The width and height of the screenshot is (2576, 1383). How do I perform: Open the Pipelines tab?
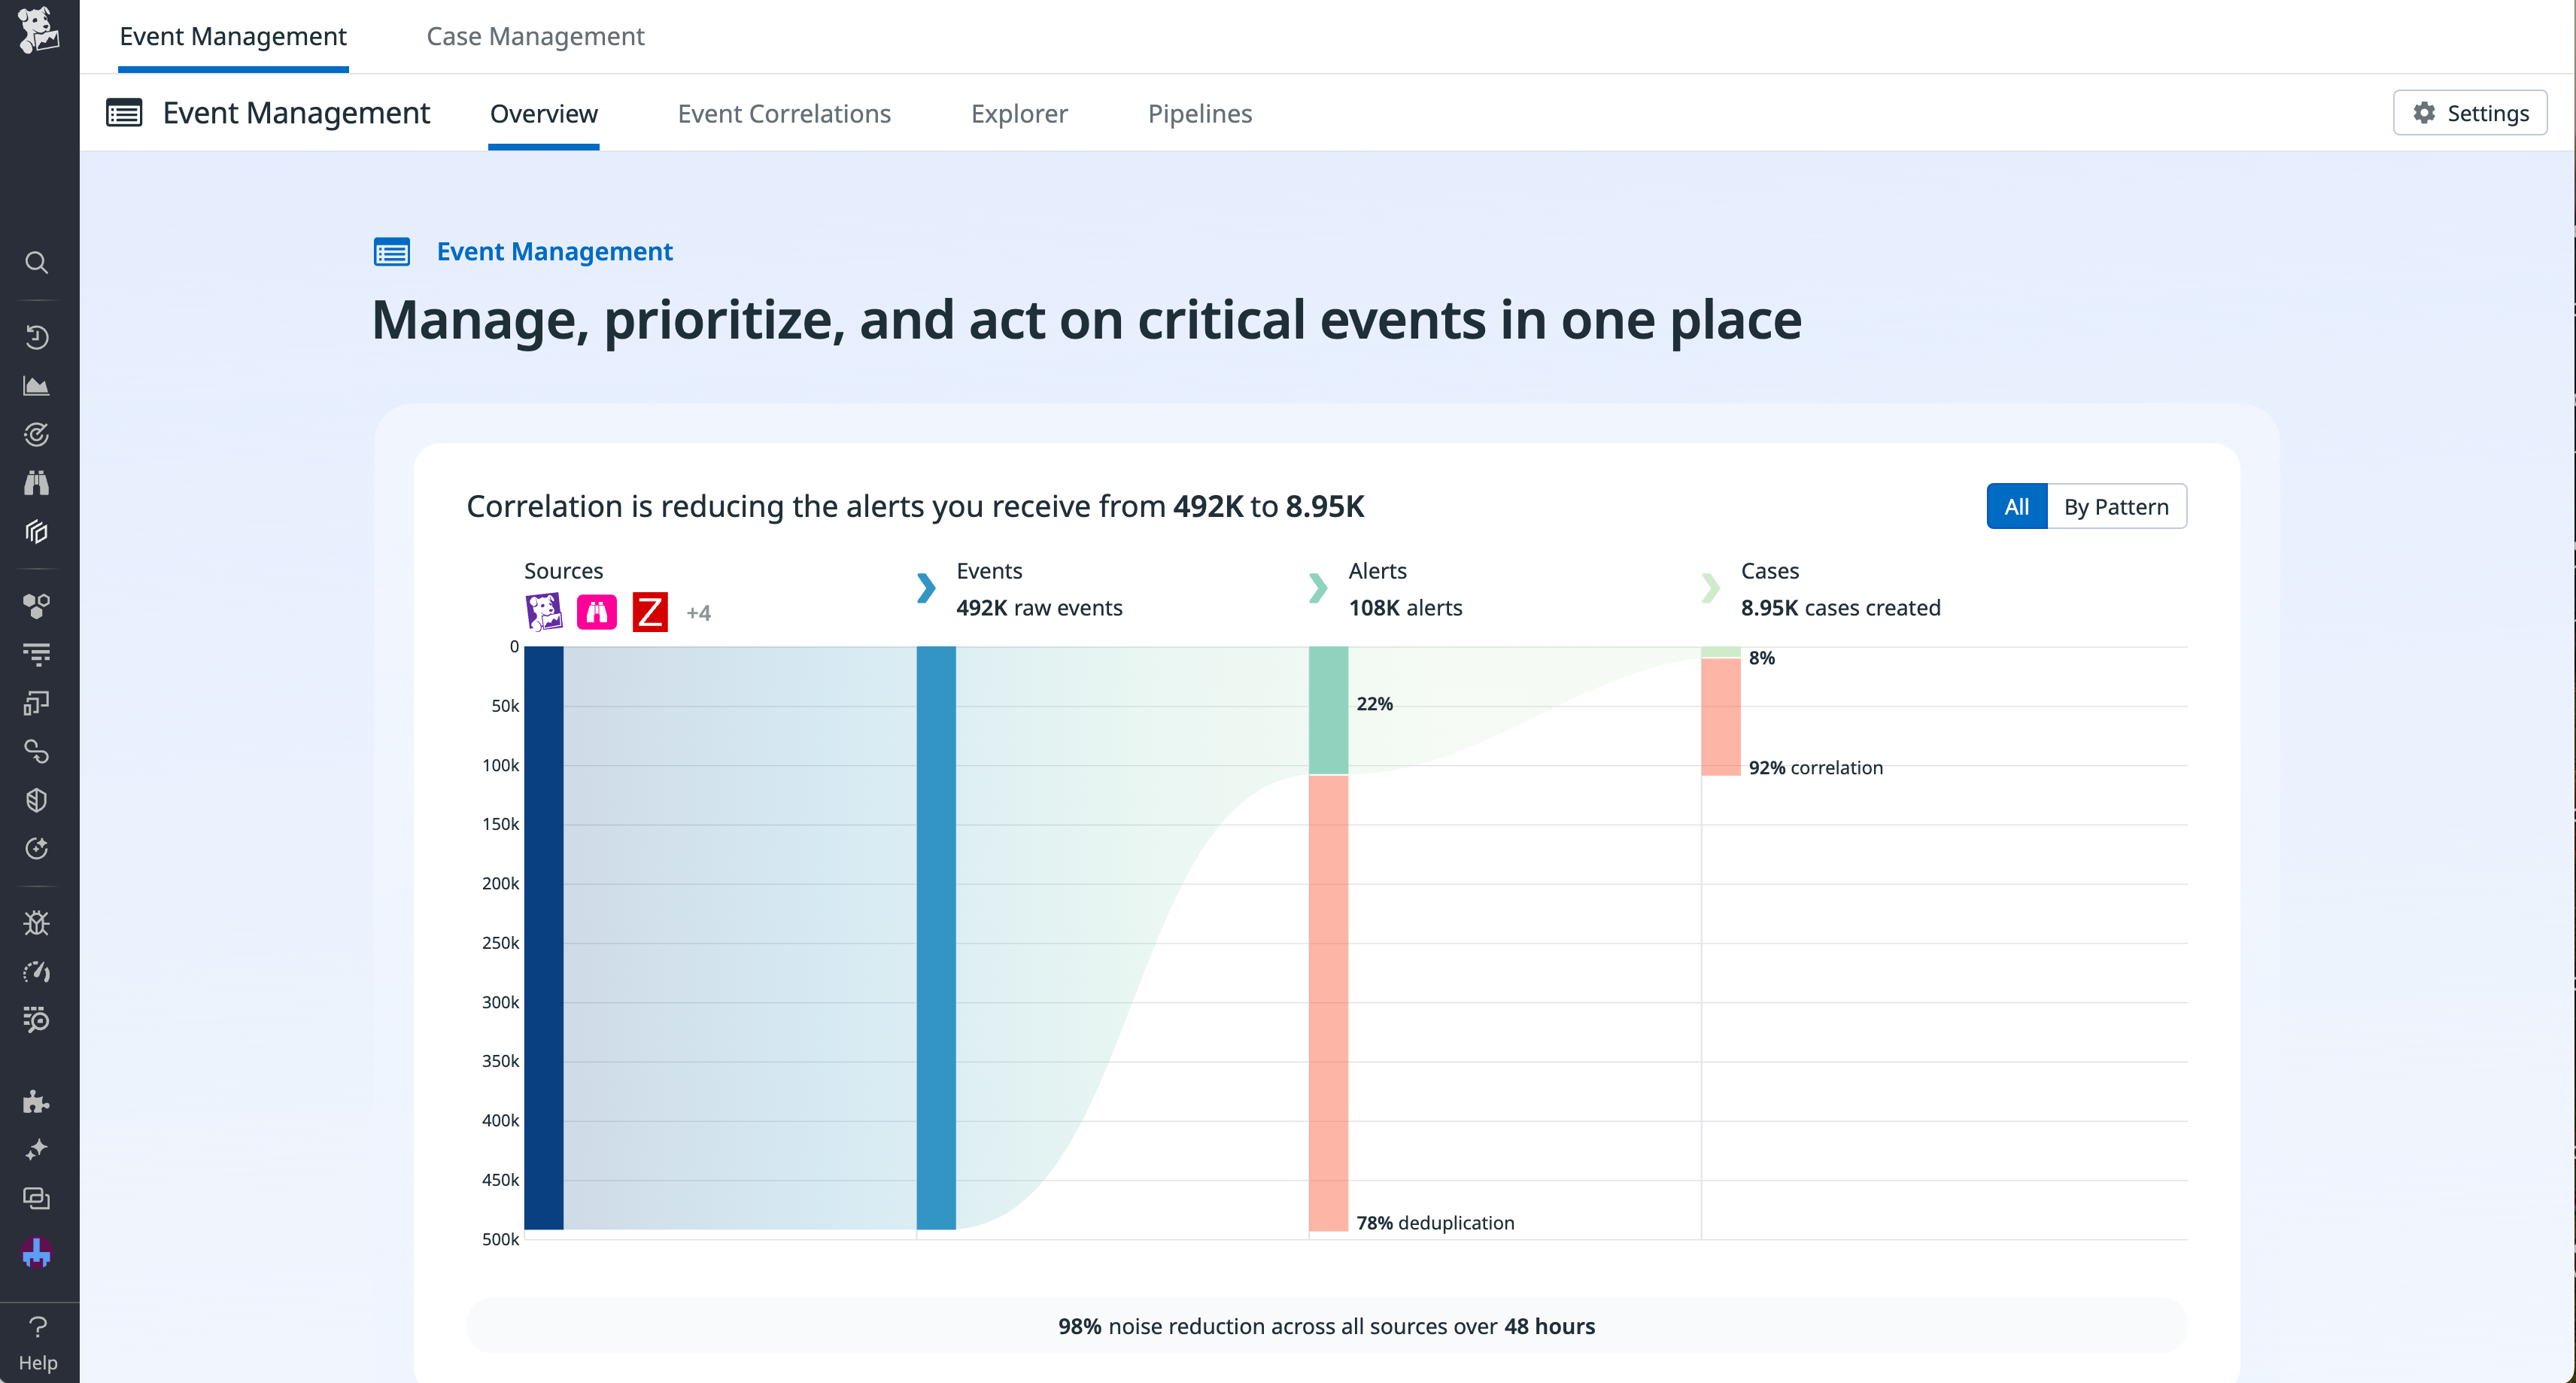coord(1200,113)
